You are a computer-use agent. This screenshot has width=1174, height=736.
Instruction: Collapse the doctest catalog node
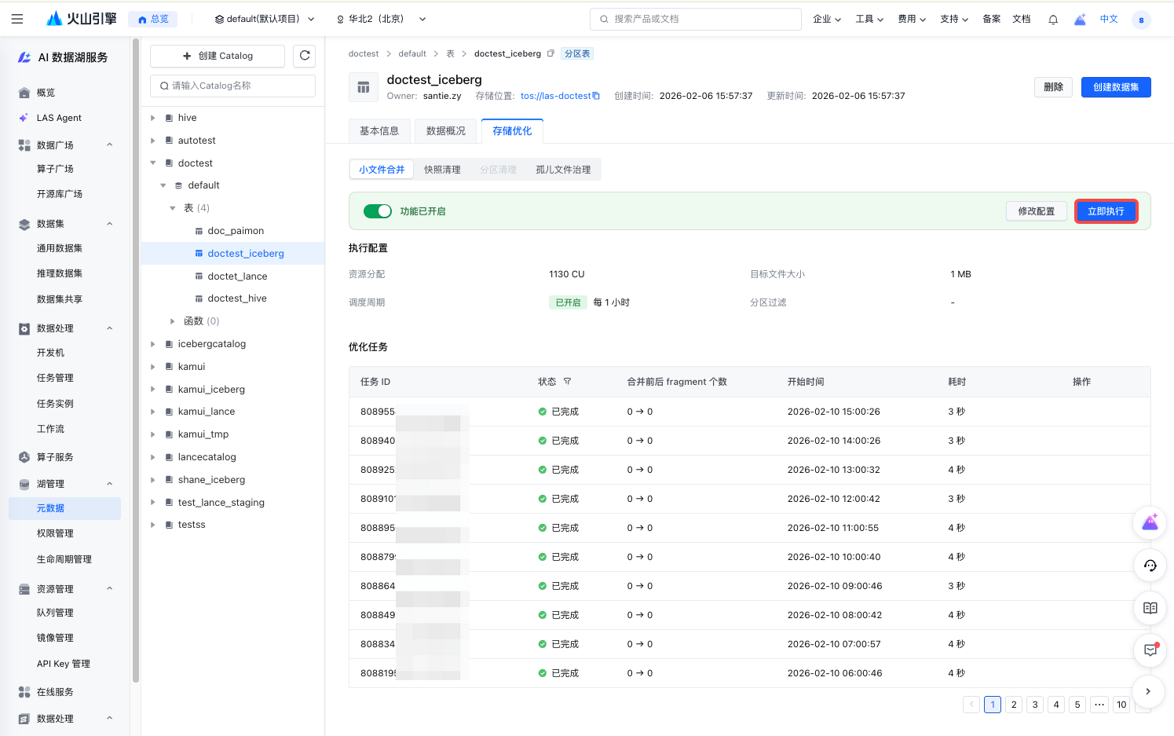tap(153, 163)
